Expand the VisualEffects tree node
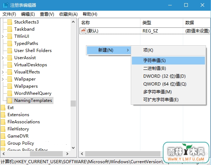The image size is (211, 165). pos(3,72)
